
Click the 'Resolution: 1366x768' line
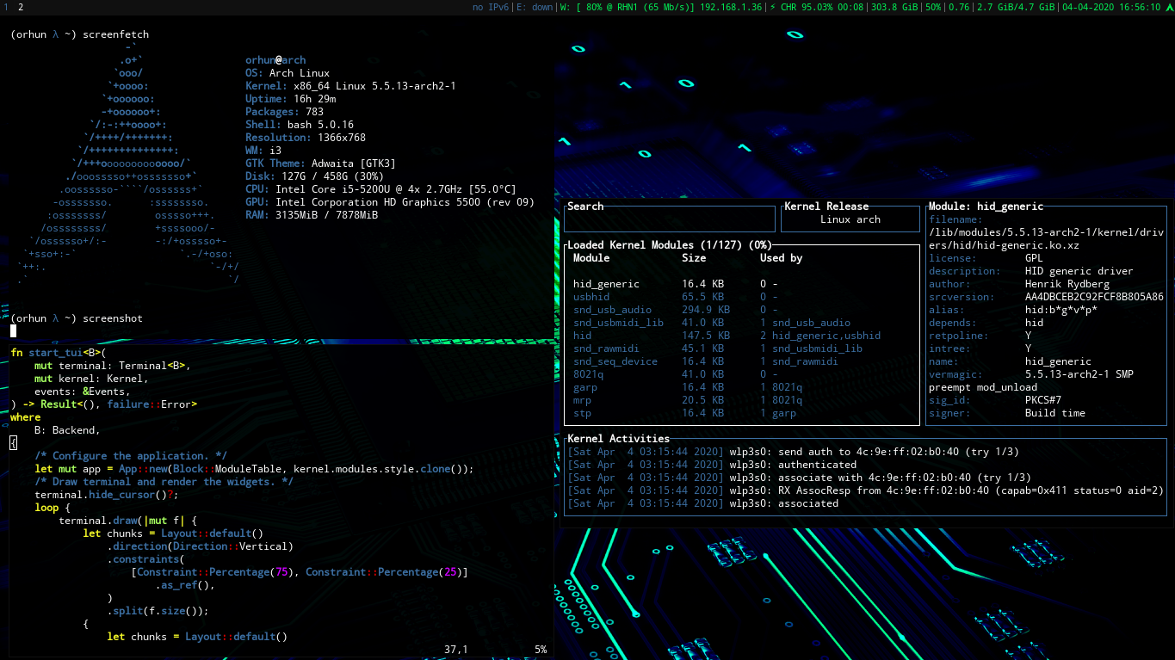coord(306,138)
